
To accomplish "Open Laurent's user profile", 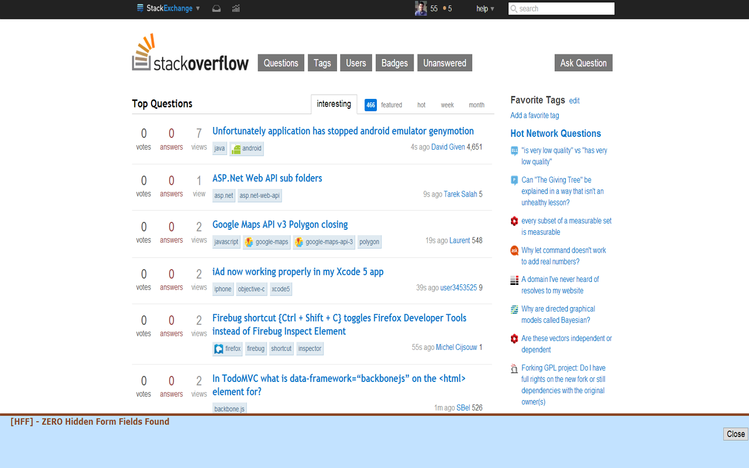I will click(460, 240).
